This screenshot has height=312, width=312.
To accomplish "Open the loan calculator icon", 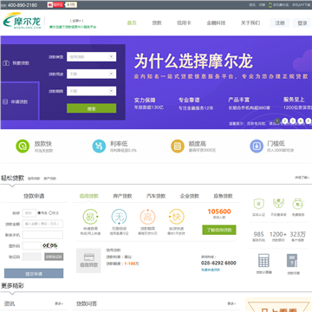I will pos(263,261).
